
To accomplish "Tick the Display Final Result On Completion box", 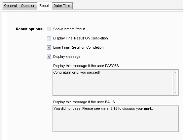I will (49, 38).
